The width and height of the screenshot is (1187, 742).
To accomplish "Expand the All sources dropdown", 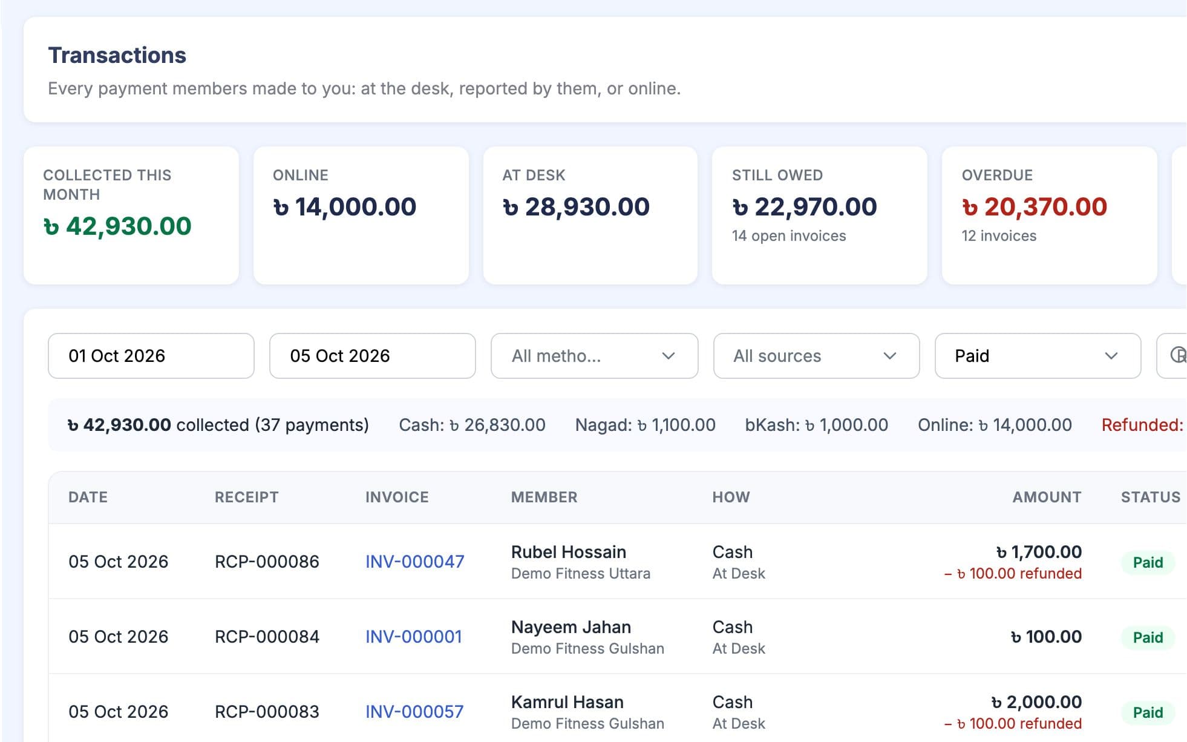I will (817, 356).
